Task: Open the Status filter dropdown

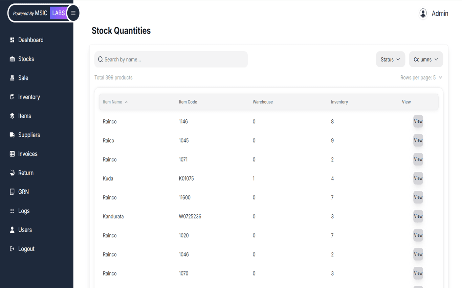Action: (x=390, y=59)
